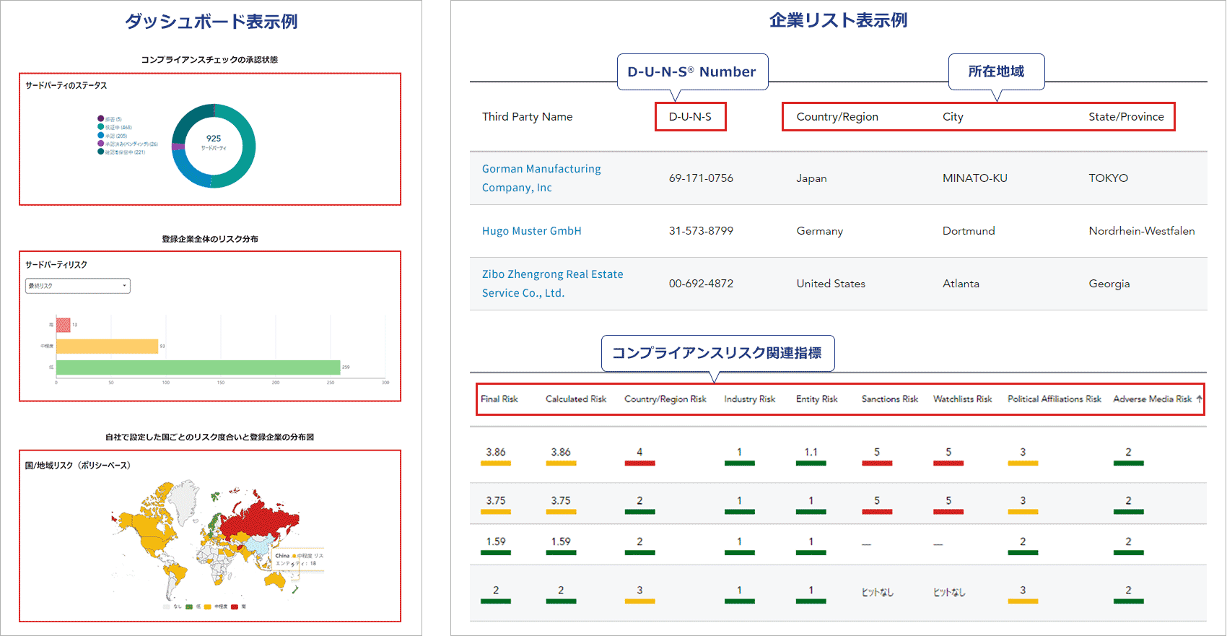This screenshot has width=1227, height=636.
Task: Click the Watchlists Risk column header
Action: tap(963, 399)
